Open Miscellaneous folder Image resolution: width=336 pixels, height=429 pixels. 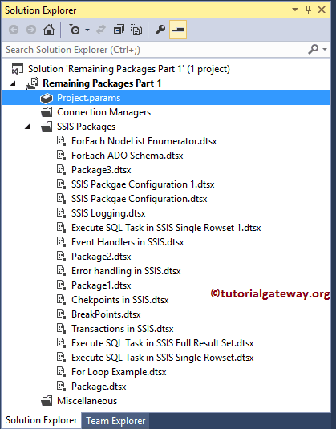click(87, 401)
